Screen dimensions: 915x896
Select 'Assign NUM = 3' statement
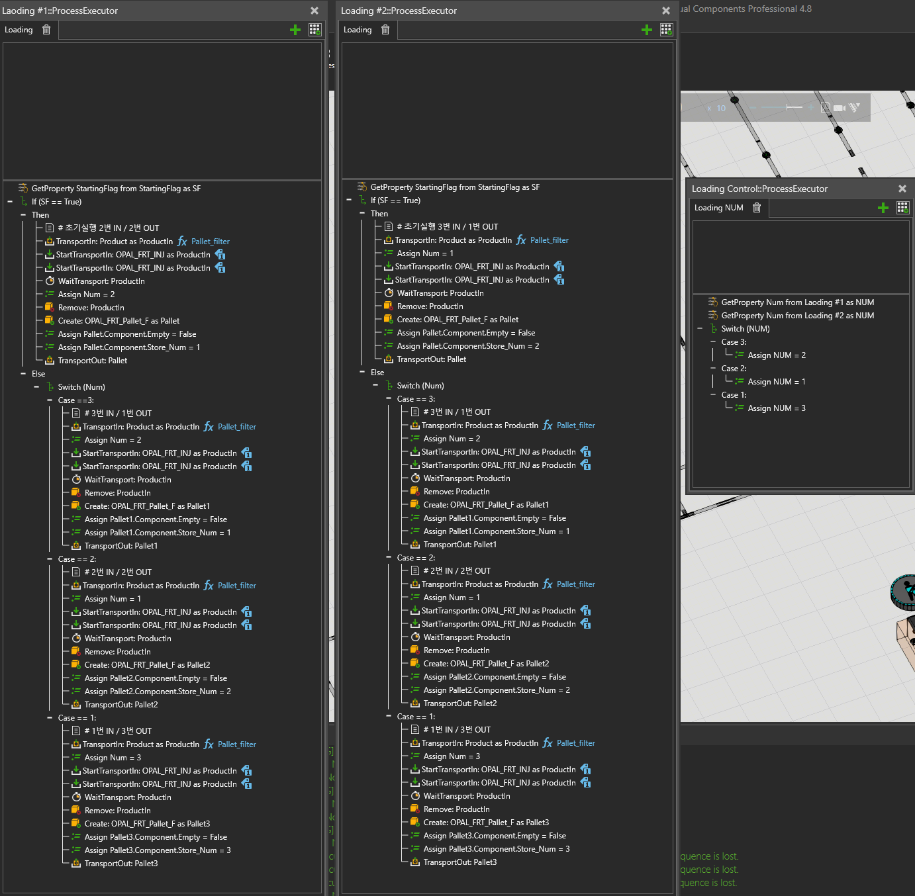[776, 408]
